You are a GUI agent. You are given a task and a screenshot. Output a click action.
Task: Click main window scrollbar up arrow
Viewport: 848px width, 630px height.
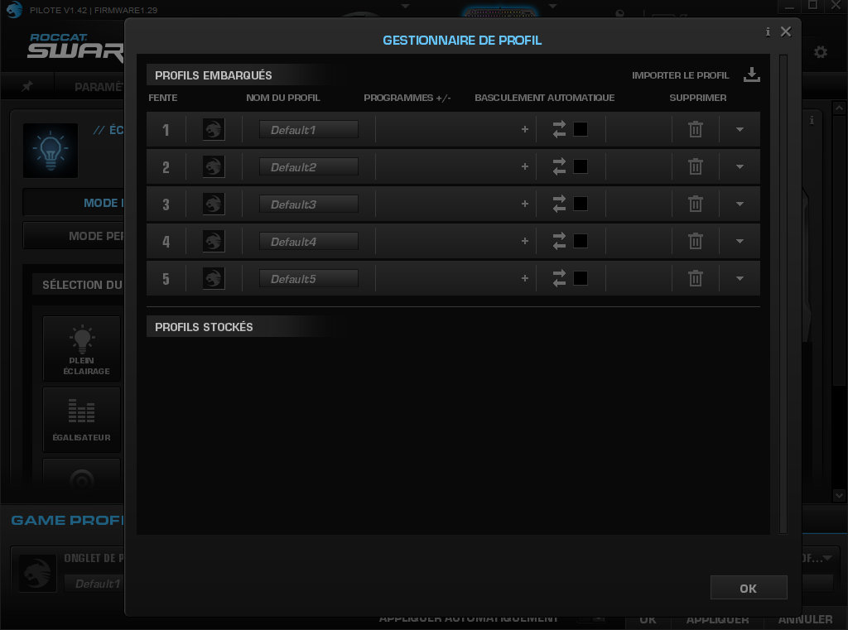(839, 108)
